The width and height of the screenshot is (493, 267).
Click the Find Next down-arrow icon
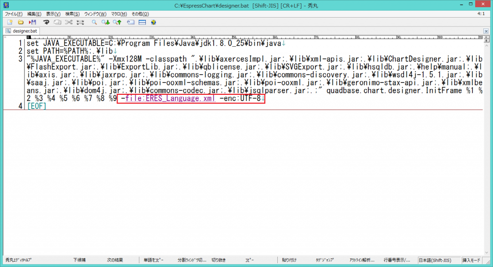tap(105, 22)
